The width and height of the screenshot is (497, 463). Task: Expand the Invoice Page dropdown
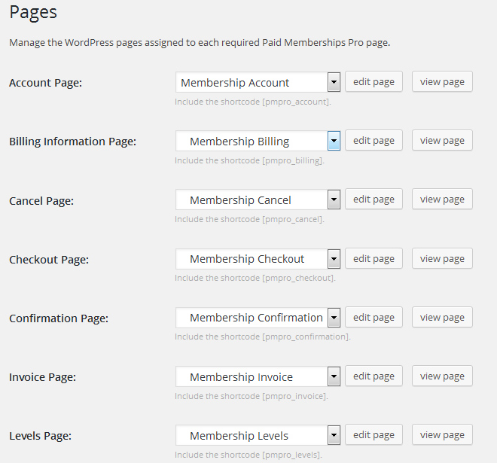point(258,376)
